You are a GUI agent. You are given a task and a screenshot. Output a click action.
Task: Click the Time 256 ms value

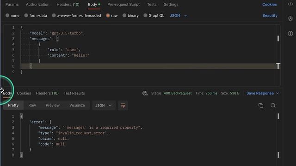pyautogui.click(x=211, y=93)
